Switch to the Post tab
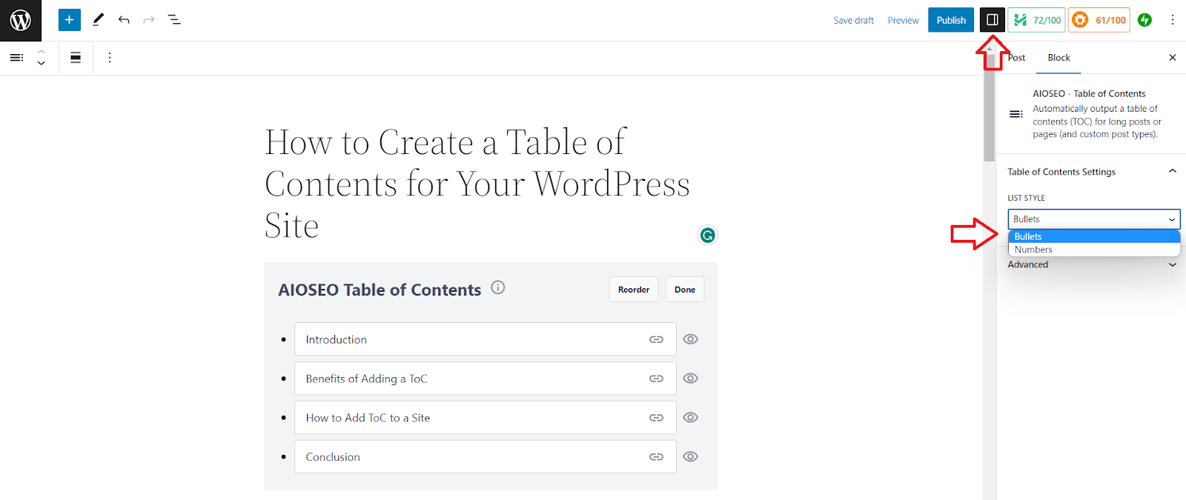The image size is (1186, 500). (1017, 58)
